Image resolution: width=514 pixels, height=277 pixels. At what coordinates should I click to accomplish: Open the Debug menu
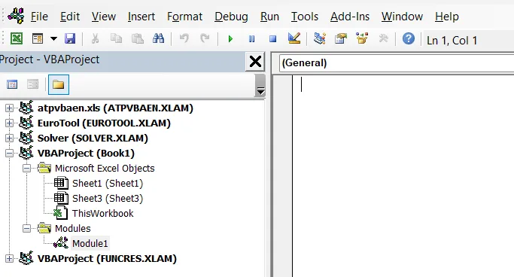point(231,17)
